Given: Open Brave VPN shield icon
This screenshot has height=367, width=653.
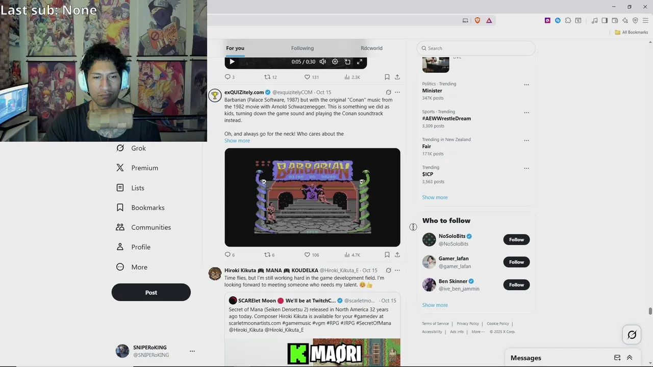Looking at the screenshot, I should point(635,20).
